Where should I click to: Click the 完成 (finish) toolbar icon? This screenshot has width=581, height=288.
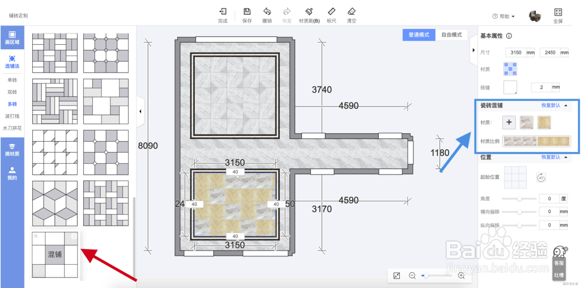223,15
